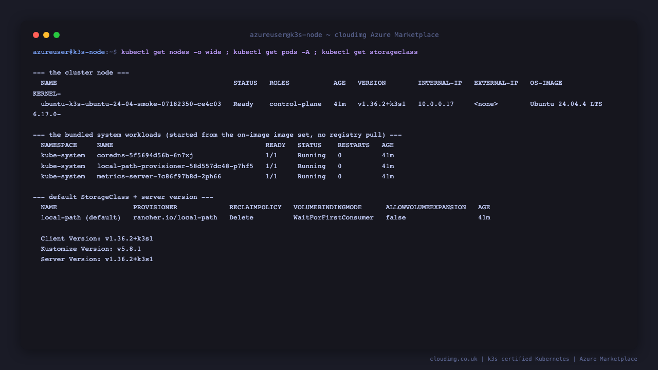Click the 'READY' column header
This screenshot has width=658, height=370.
click(x=276, y=145)
